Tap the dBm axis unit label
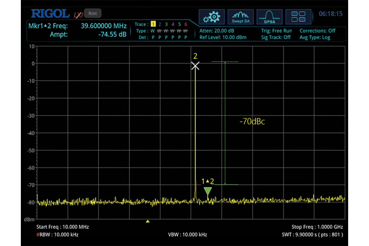 (x=29, y=219)
